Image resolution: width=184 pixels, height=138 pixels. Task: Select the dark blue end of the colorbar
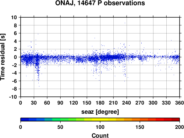point(25,119)
